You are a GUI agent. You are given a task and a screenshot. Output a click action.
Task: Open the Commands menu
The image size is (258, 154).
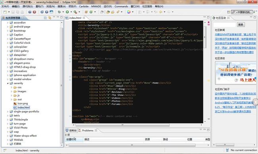pos(121,6)
